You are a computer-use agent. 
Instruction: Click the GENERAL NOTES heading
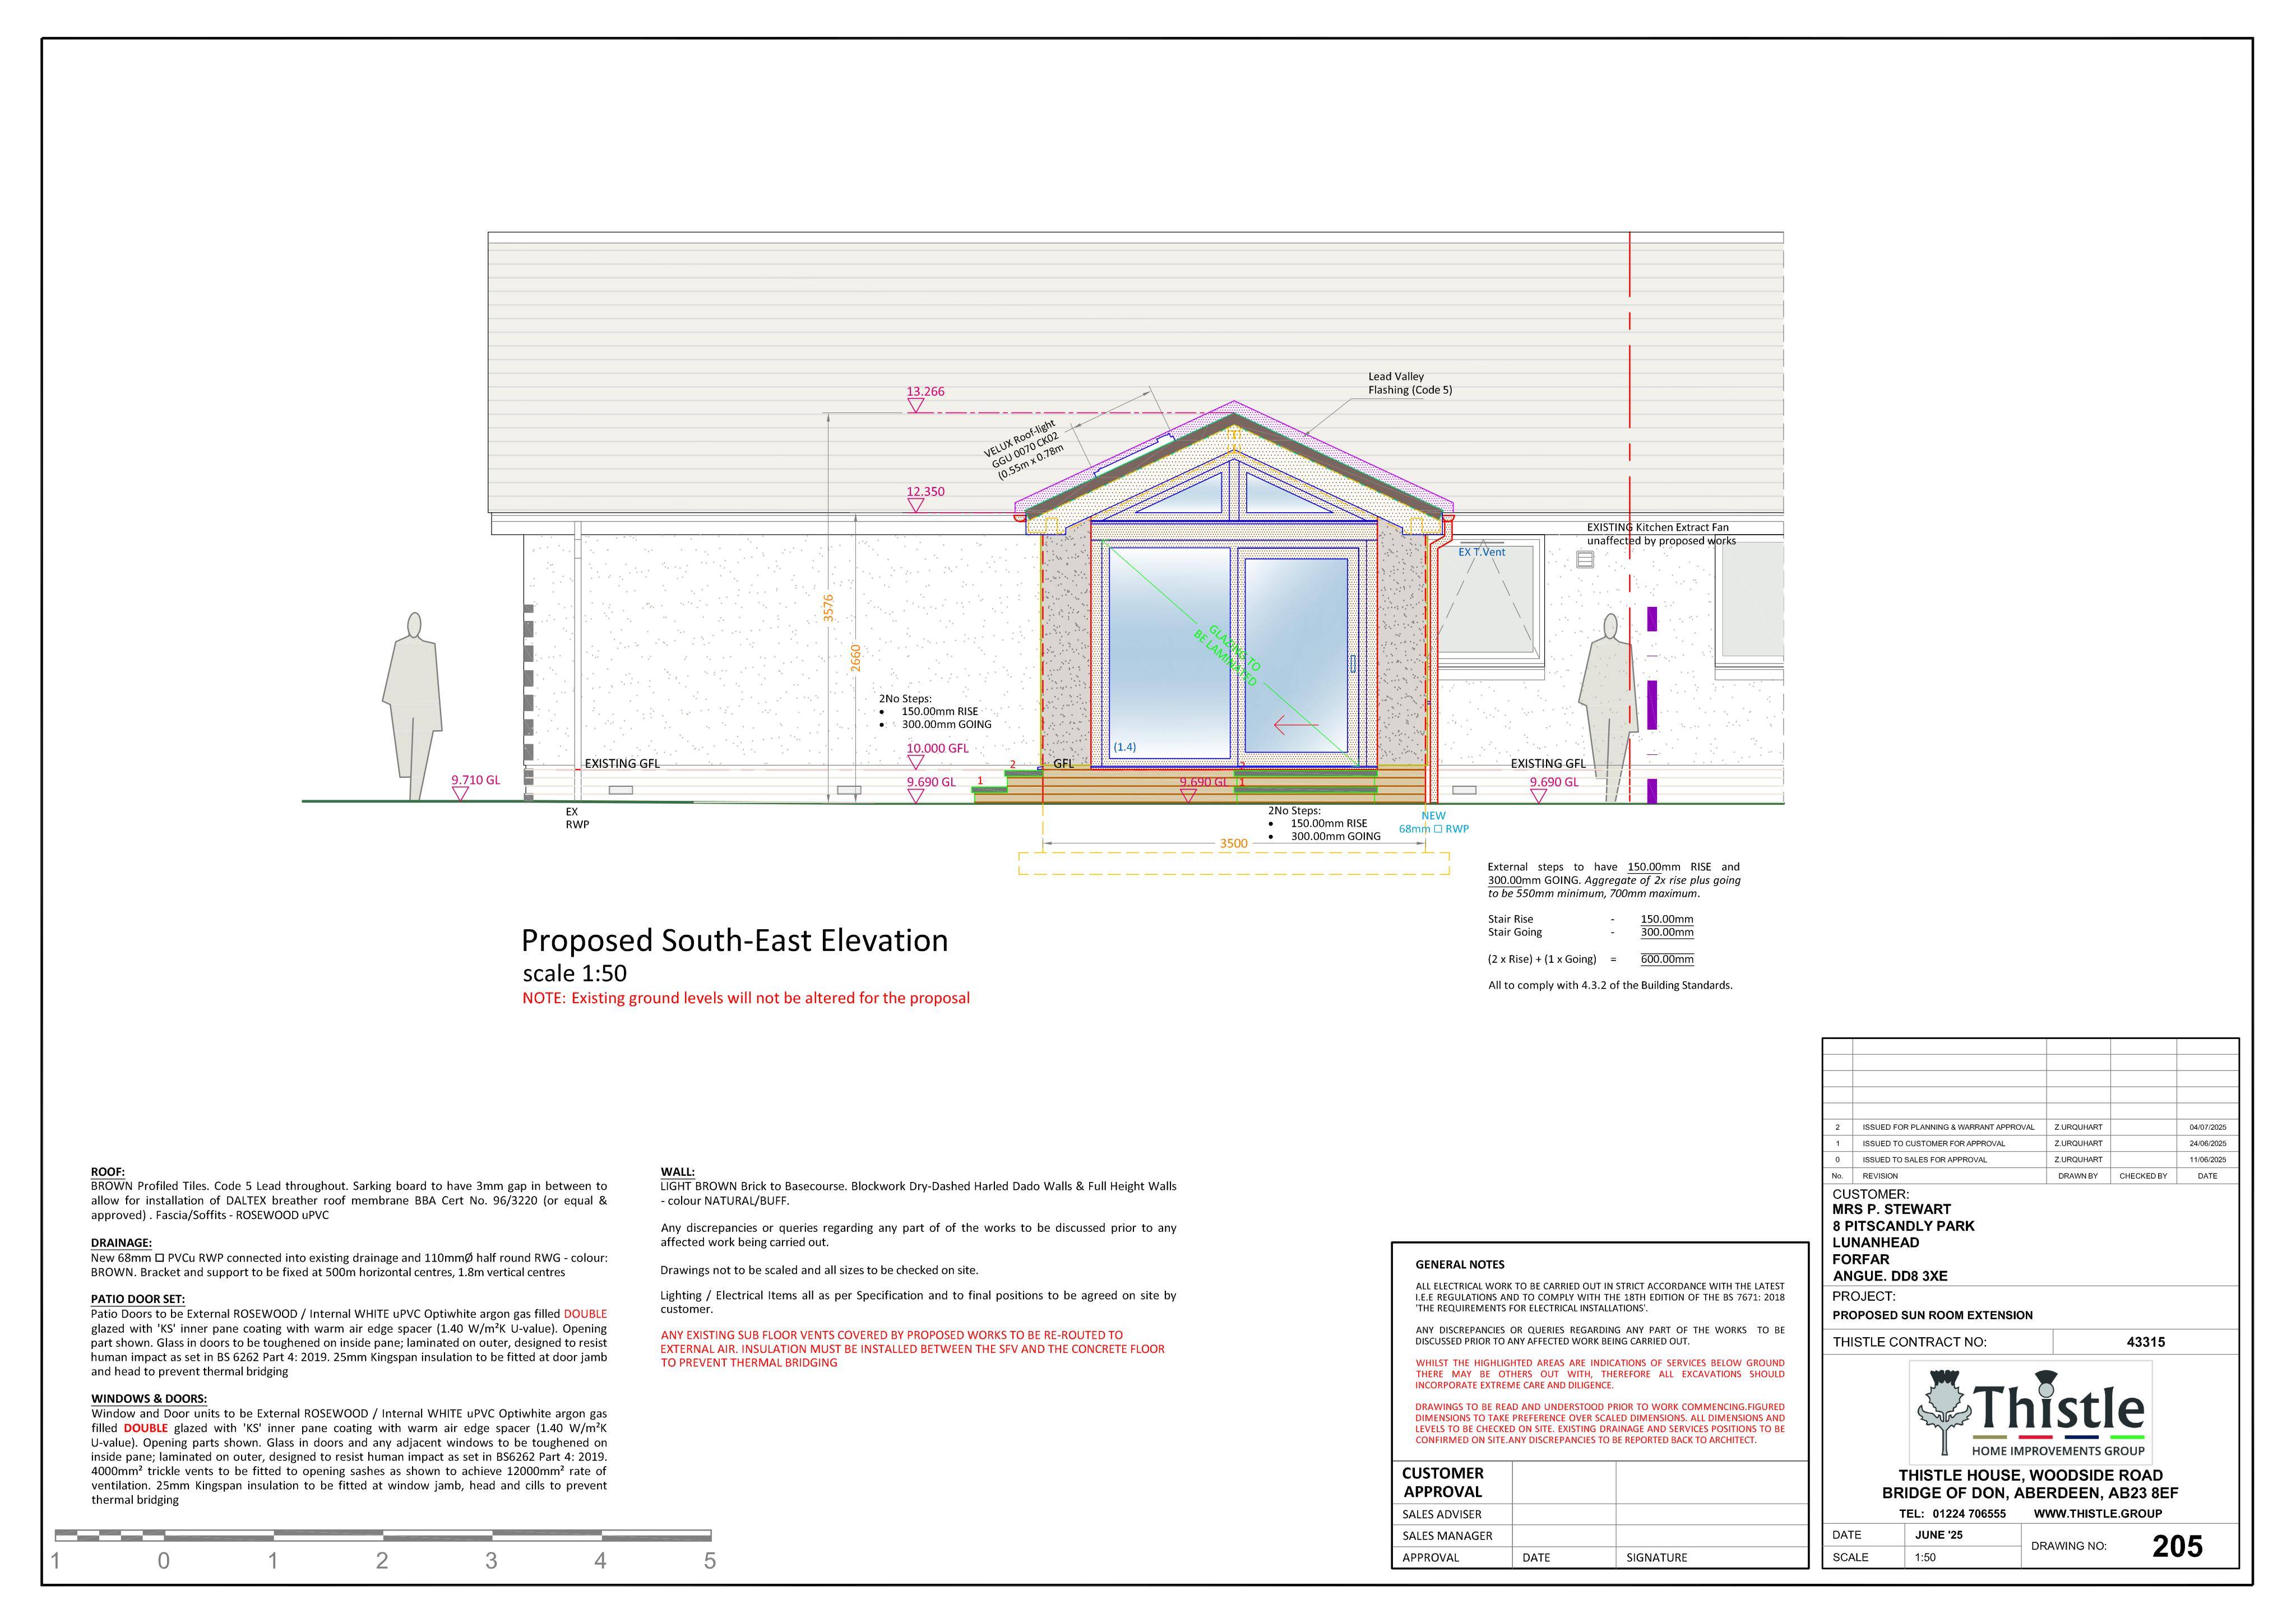pos(1460,1265)
